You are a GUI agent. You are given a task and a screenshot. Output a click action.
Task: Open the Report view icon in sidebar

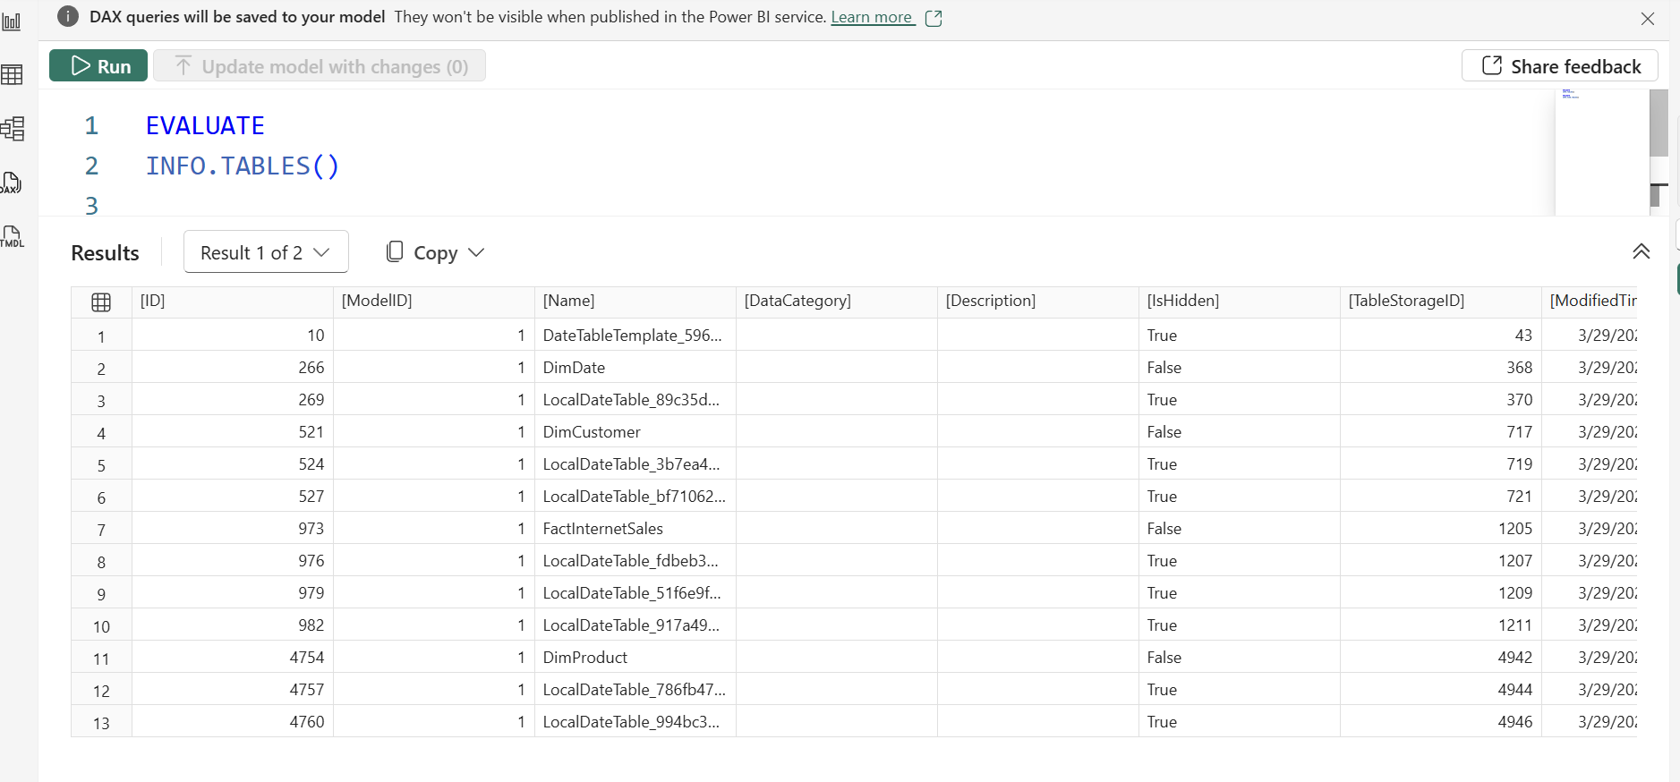[12, 21]
